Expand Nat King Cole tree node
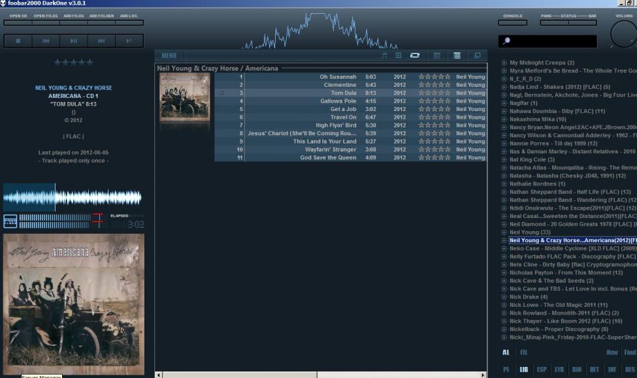Image resolution: width=637 pixels, height=378 pixels. tap(504, 159)
